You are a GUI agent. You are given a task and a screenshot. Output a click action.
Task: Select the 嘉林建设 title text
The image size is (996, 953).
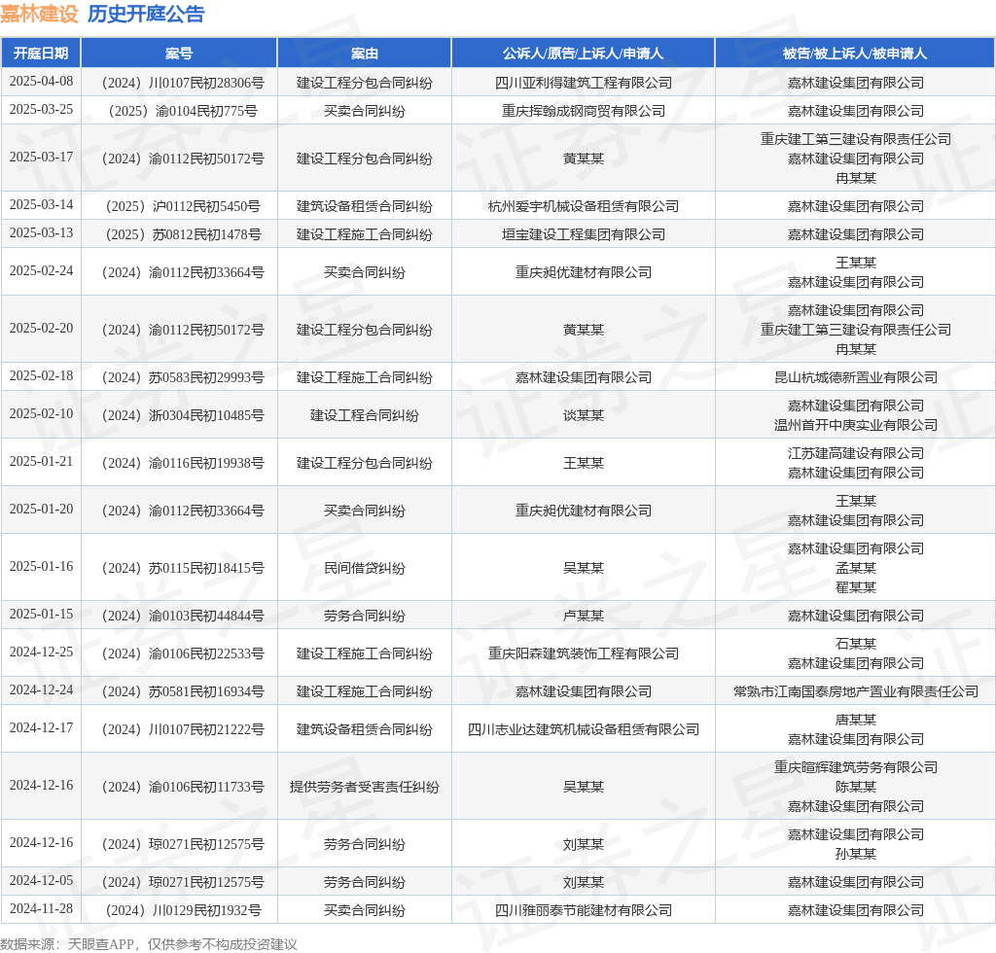39,14
